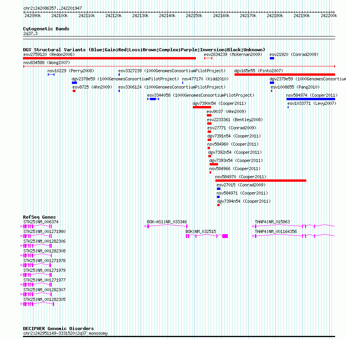This screenshot has height=339, width=346.
Task: Click the DECIPHER Genomic Disorders title
Action: pyautogui.click(x=58, y=329)
